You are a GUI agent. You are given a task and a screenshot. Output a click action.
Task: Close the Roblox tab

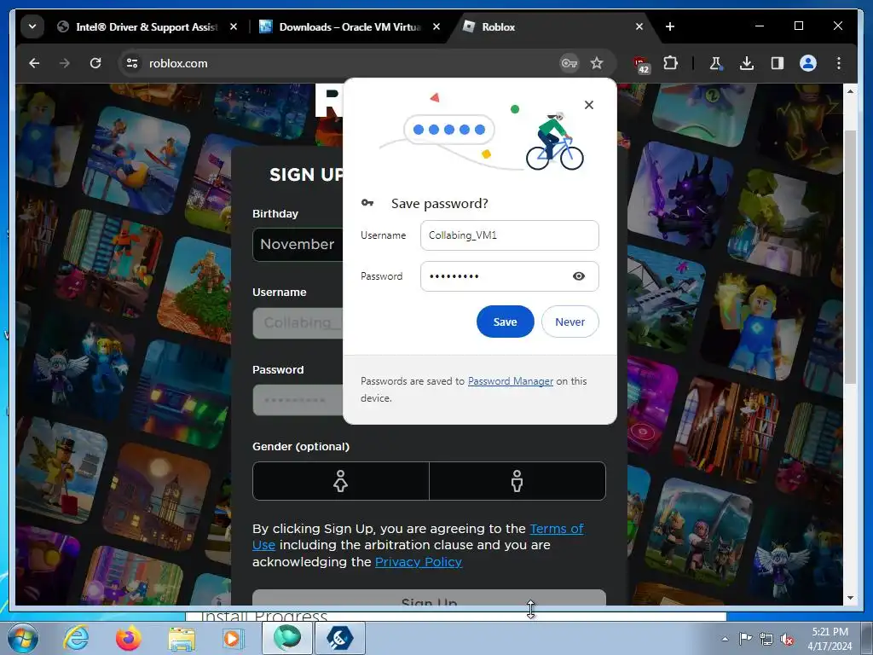(639, 26)
